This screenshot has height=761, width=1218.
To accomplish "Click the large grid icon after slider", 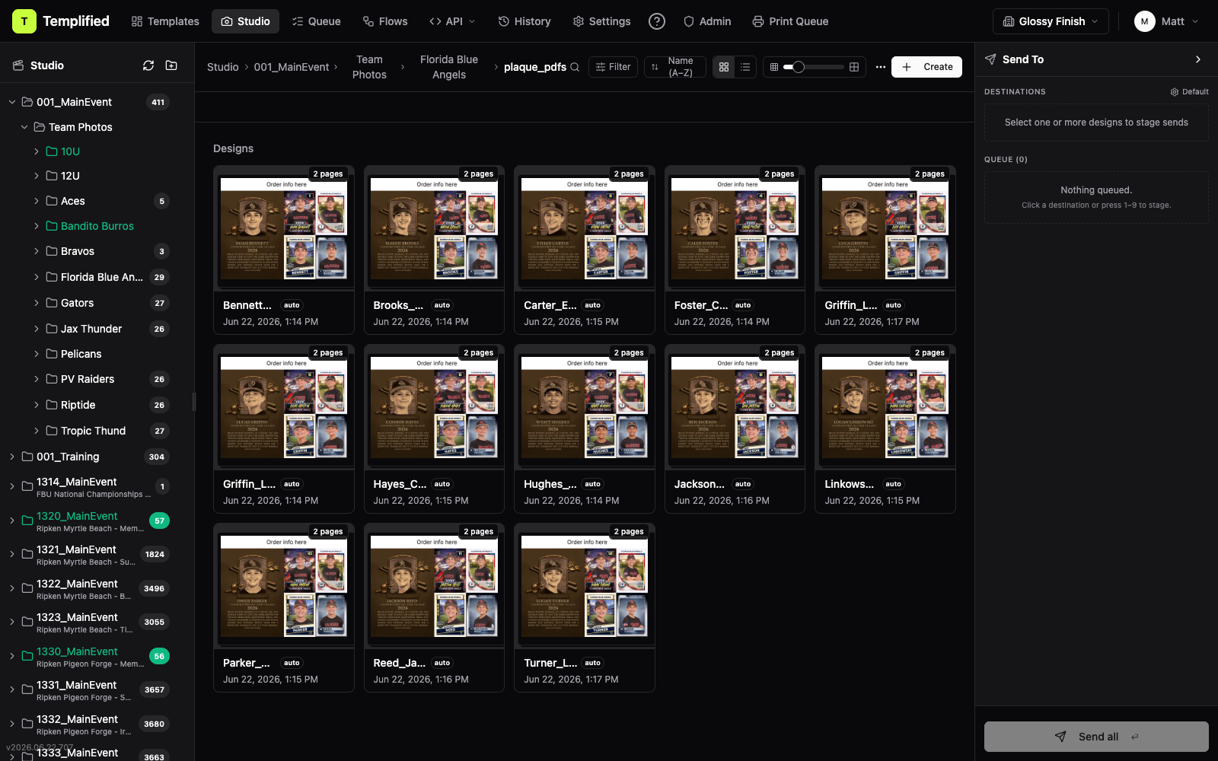I will (x=854, y=67).
